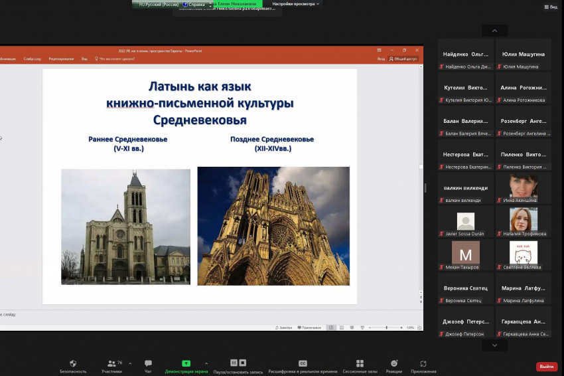This screenshot has height=376, width=564.
Task: Select Gothic cathedral image on slide
Action: tap(273, 226)
